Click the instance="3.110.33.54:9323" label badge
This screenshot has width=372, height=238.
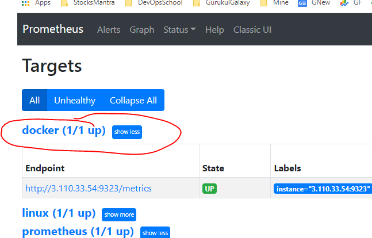pos(323,189)
